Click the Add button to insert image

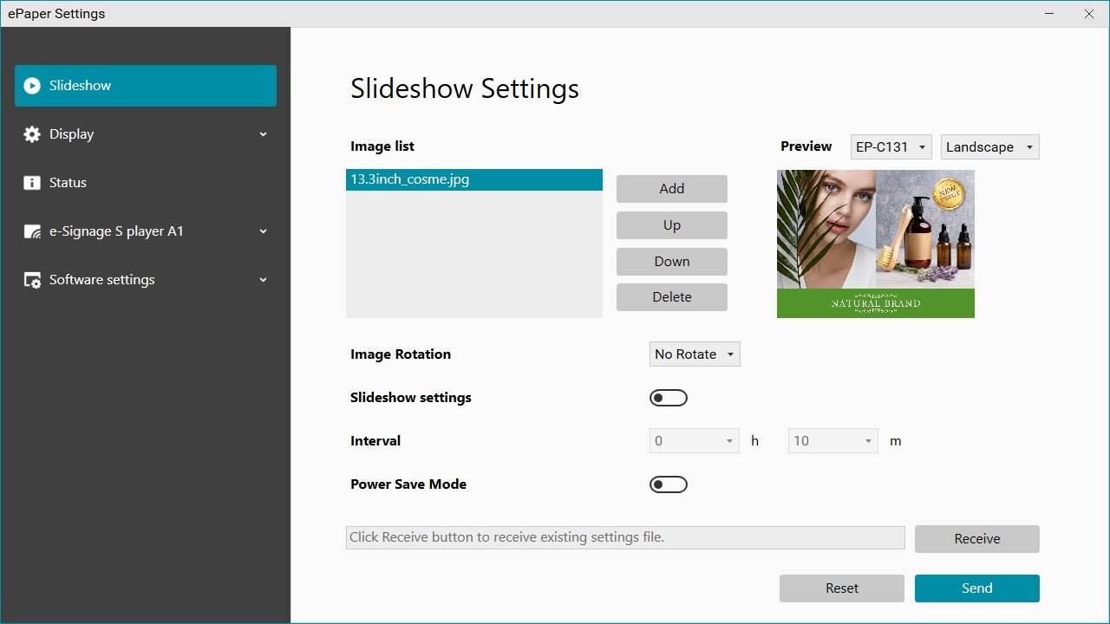[671, 188]
